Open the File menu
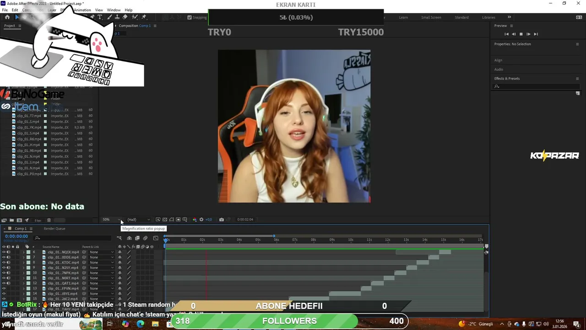 click(x=5, y=10)
